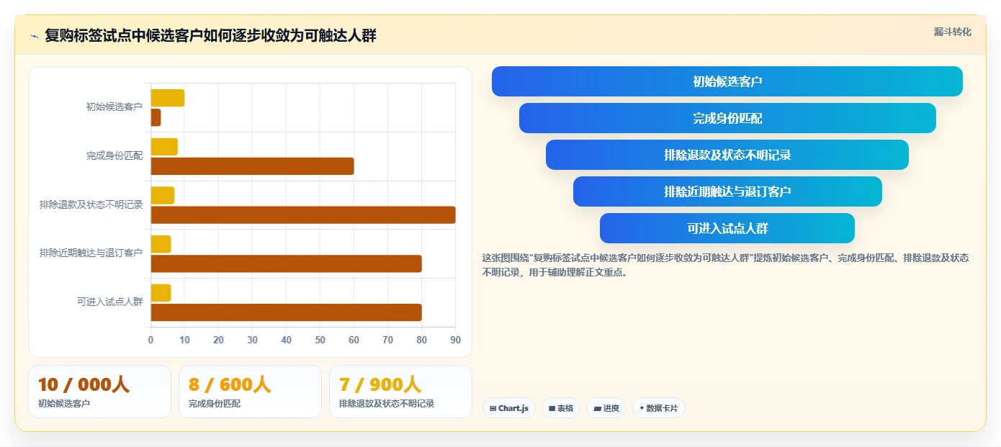Click the brown bar for 可进入试点人群
The image size is (1001, 447).
pos(286,312)
